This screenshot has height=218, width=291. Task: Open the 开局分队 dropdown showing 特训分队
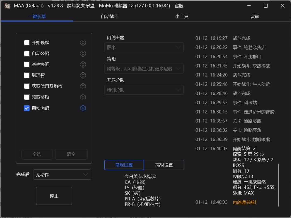coord(144,90)
